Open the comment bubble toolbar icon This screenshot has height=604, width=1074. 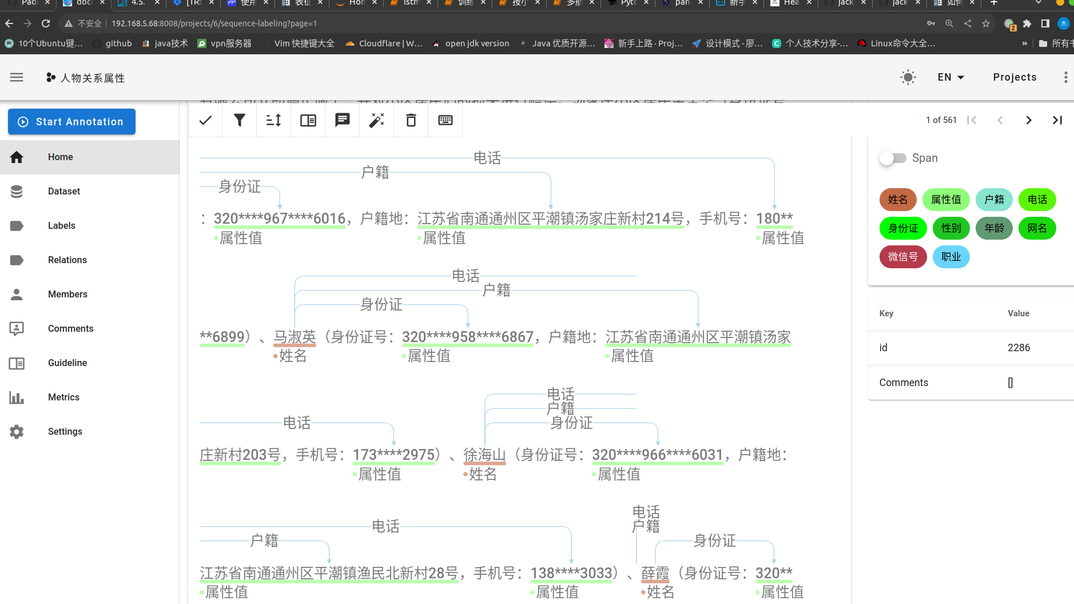[343, 120]
